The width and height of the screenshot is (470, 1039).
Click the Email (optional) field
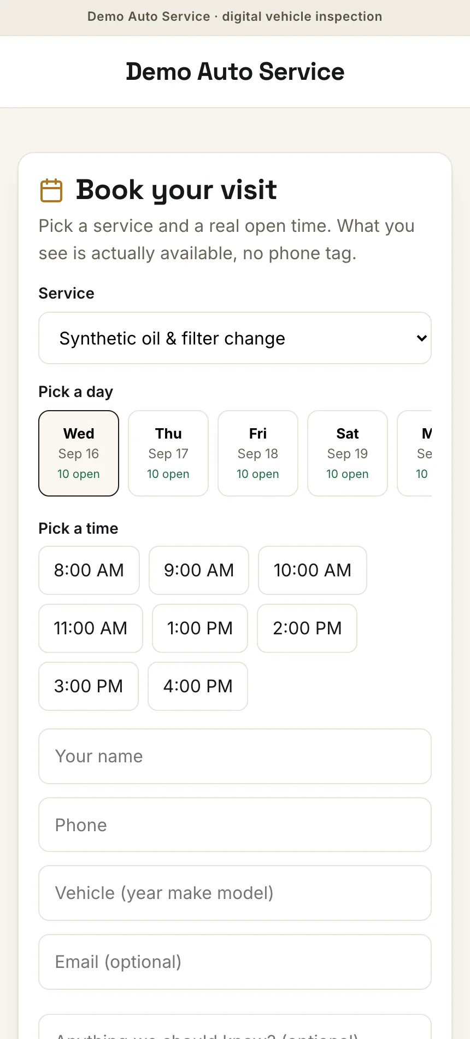pos(235,962)
